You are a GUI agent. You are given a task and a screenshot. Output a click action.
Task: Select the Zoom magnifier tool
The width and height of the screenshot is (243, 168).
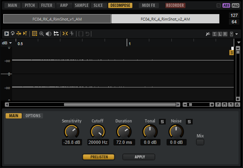click(41, 34)
